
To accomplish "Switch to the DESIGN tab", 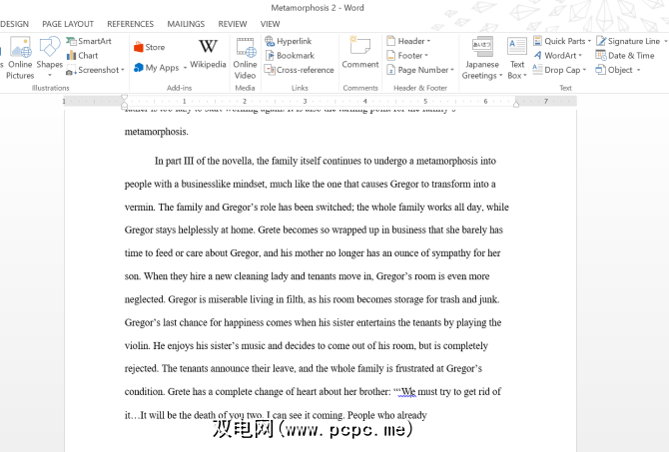I will click(x=14, y=24).
